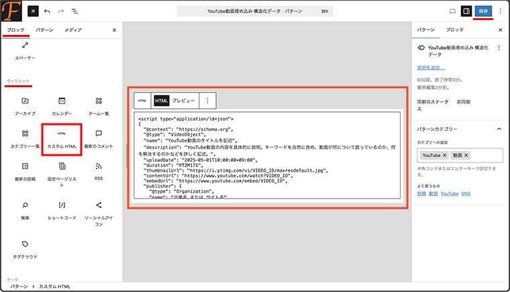Switch to the パターン inserter tab
Screen dimensions: 510x292
click(44, 30)
